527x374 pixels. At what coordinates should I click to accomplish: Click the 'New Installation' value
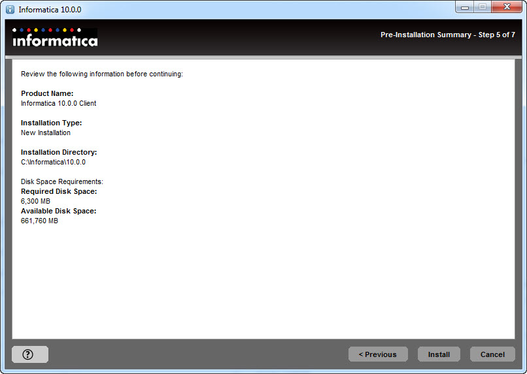[x=46, y=133]
